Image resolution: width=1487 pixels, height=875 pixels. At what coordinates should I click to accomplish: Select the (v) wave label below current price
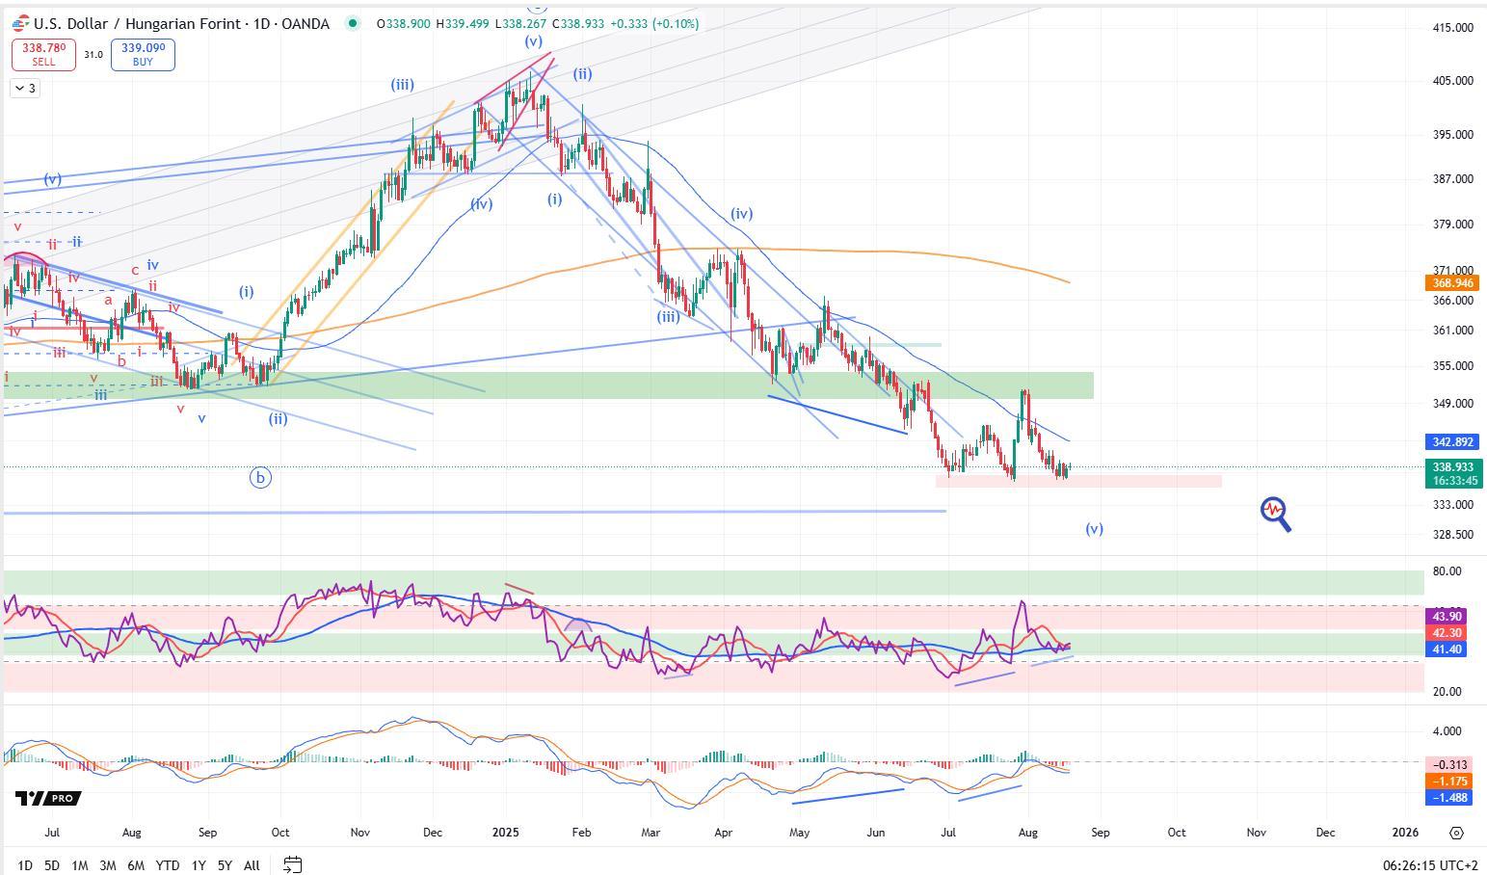tap(1094, 529)
